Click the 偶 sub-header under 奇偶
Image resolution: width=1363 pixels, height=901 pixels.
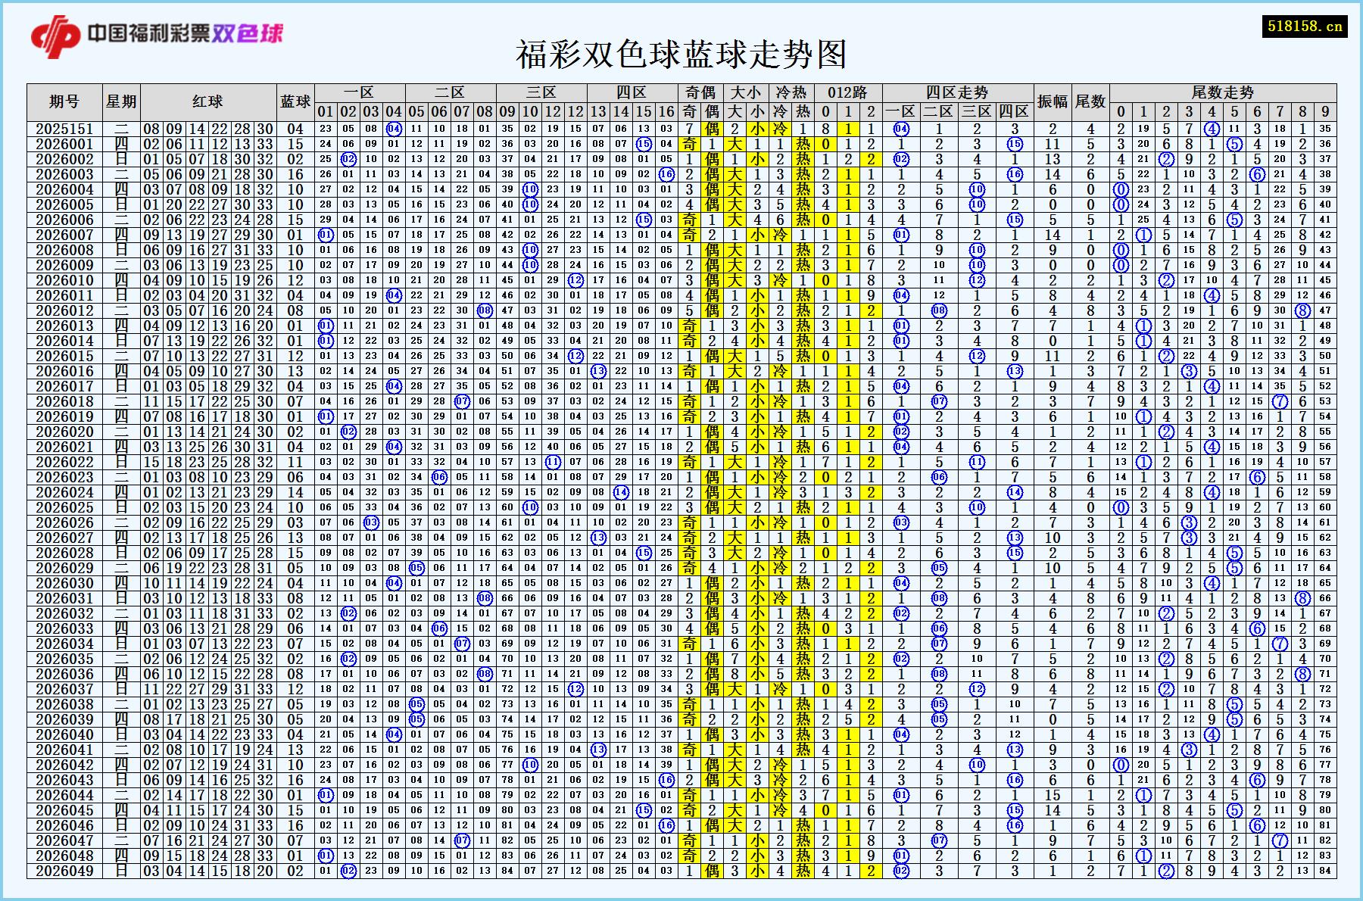[712, 111]
